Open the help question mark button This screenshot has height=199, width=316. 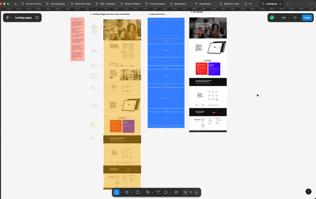[308, 192]
